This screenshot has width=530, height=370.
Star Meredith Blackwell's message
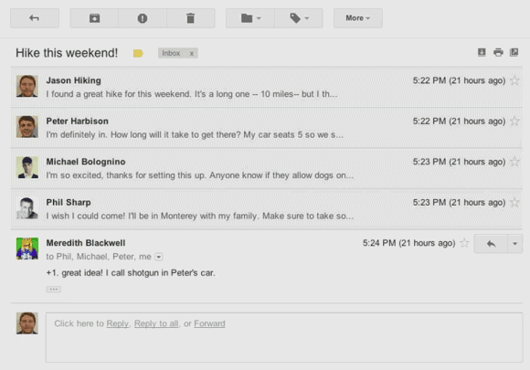[x=465, y=243]
